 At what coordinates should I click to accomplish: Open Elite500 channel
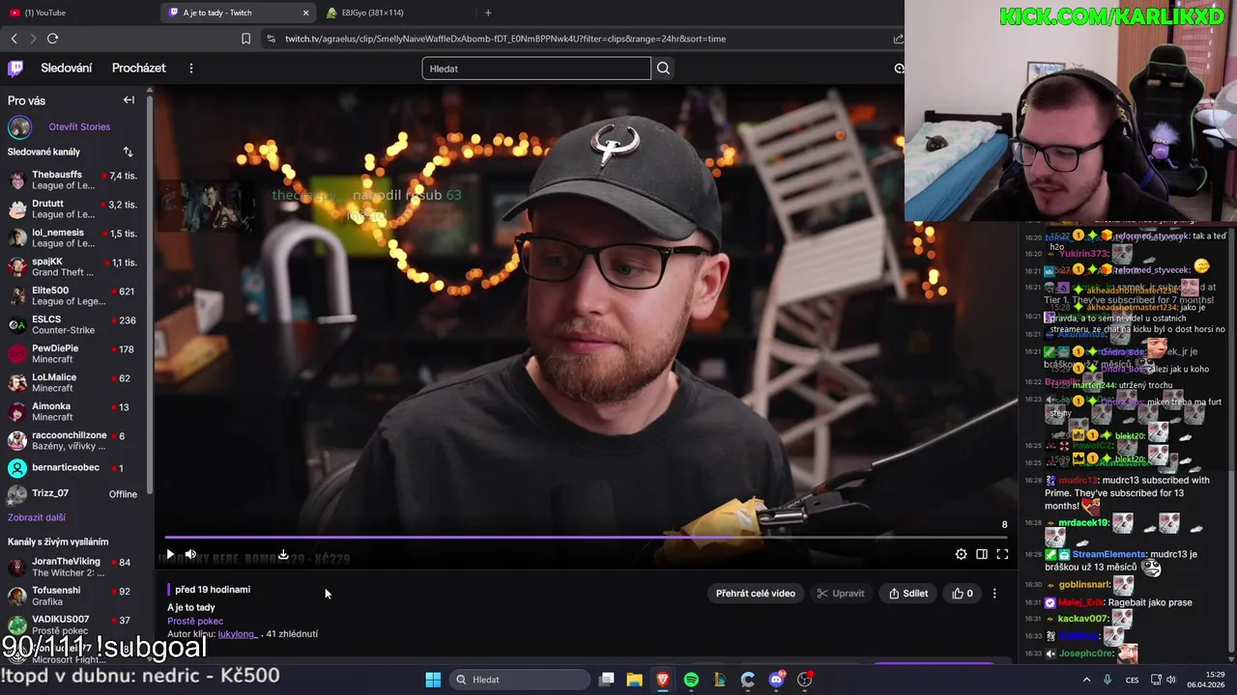pyautogui.click(x=72, y=296)
